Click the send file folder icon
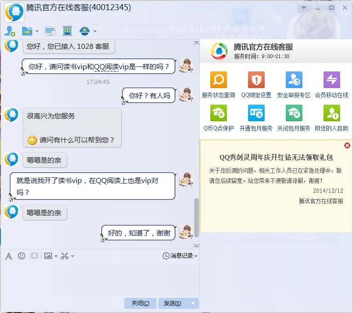This screenshot has height=313, width=353. click(27, 31)
